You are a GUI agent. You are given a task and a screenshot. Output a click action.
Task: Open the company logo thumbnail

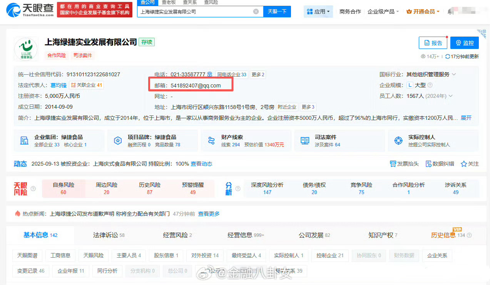pyautogui.click(x=26, y=49)
